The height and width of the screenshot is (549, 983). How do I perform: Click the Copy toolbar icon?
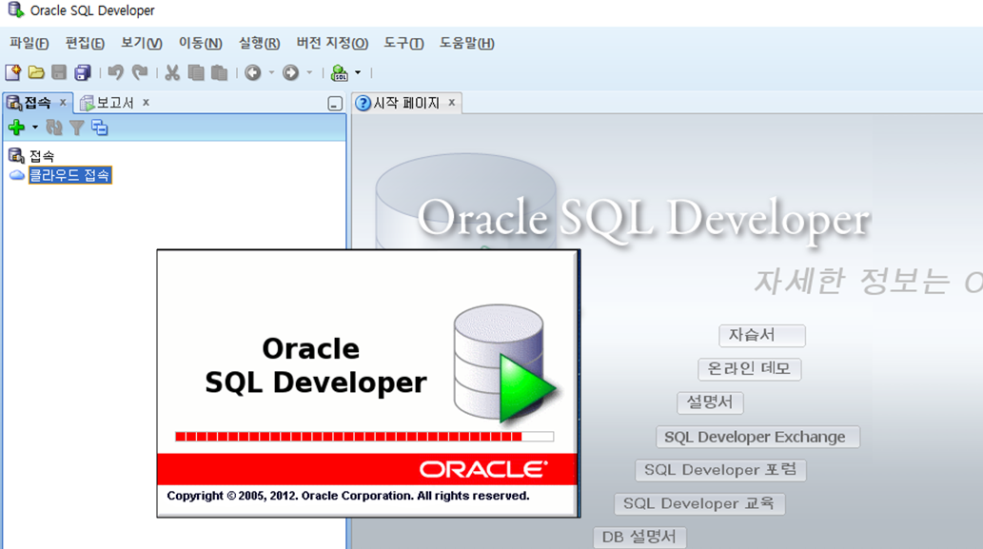(x=196, y=72)
